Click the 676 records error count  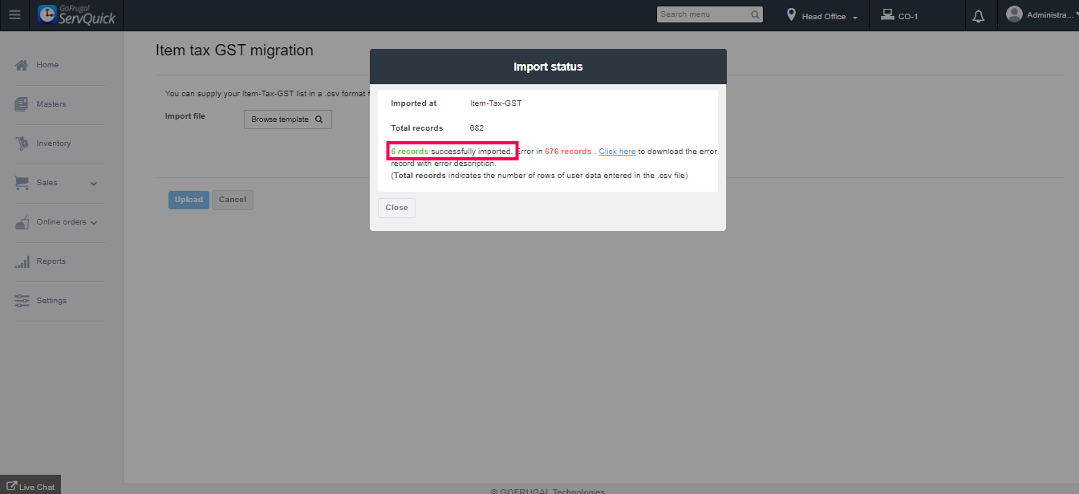pos(568,152)
